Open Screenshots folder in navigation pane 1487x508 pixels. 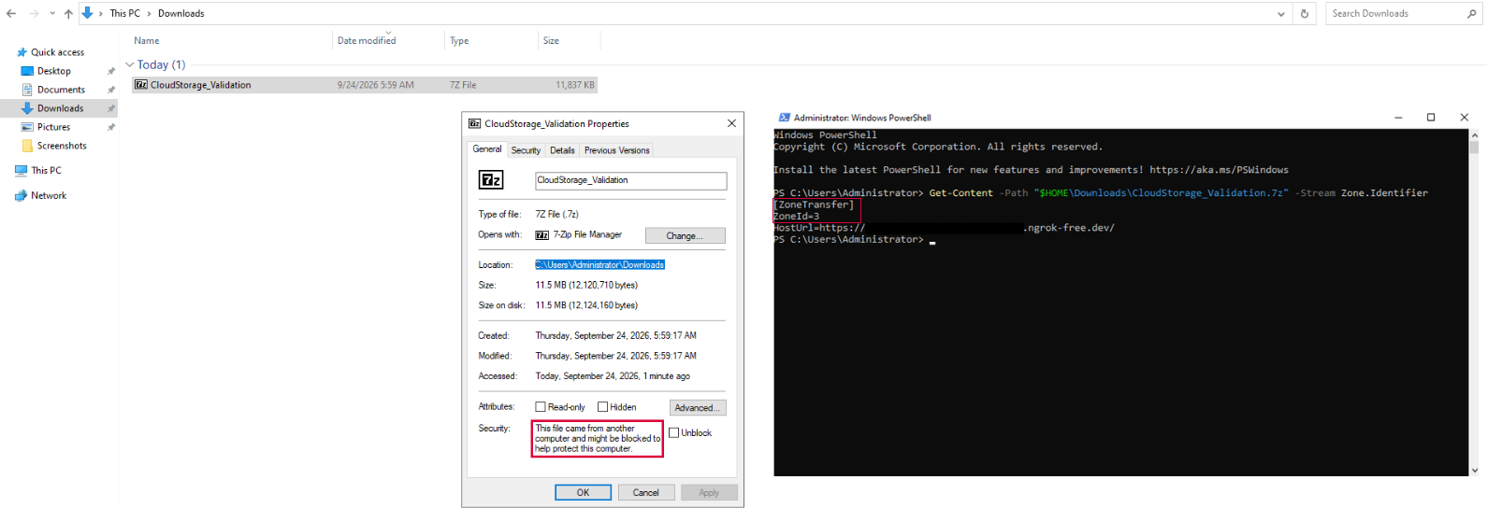(62, 146)
